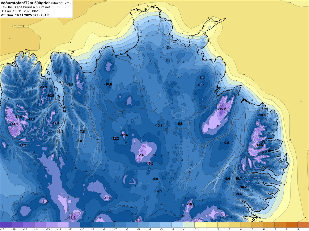Click the -11.5 temperature reading

[x=32, y=119]
